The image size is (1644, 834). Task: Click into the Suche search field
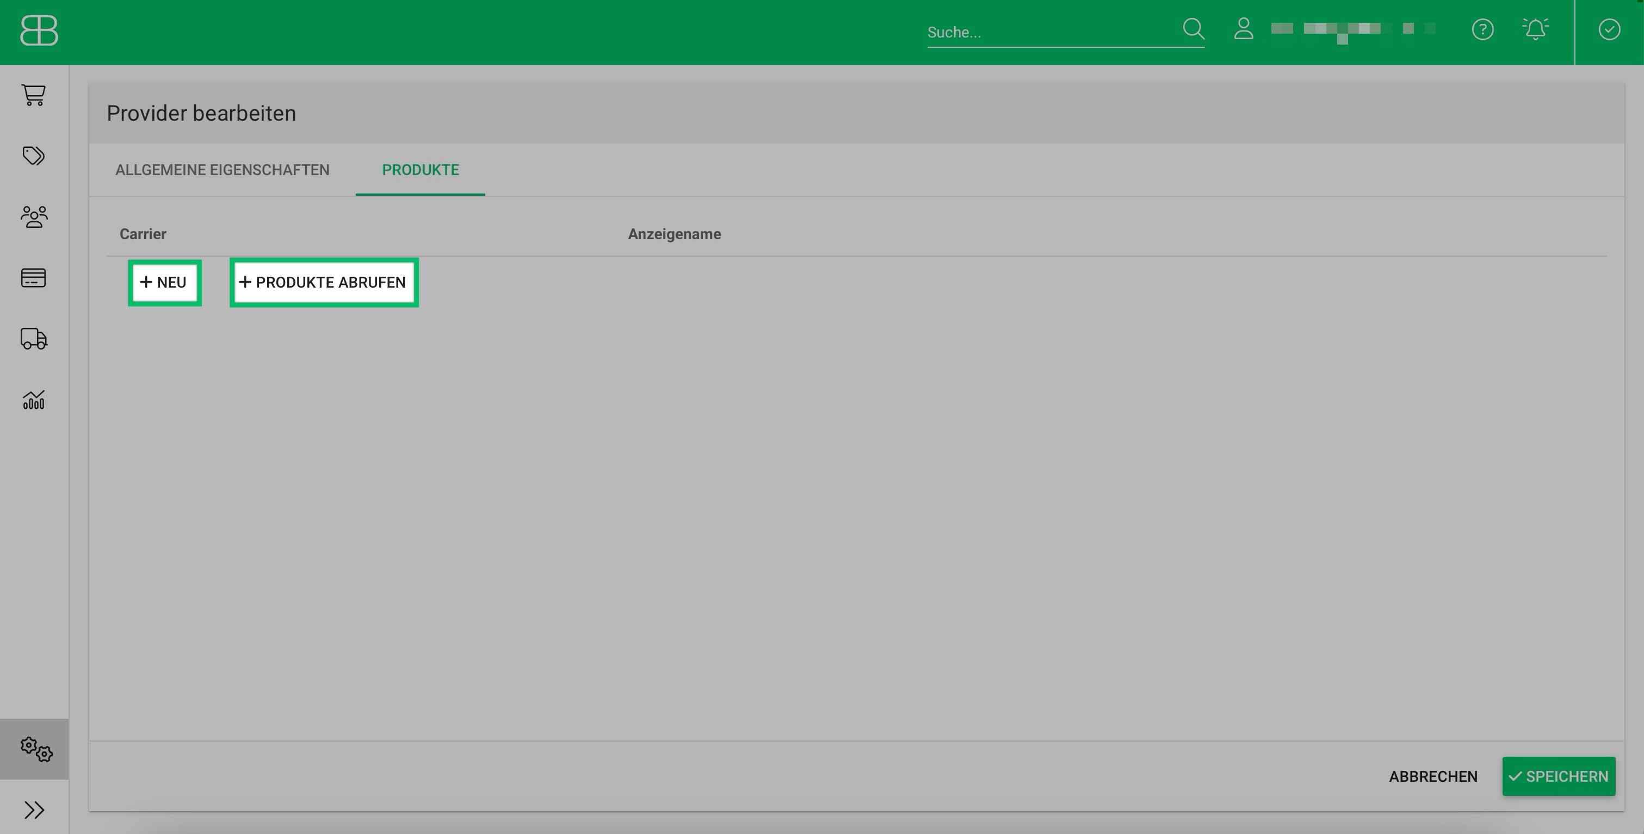tap(1050, 33)
